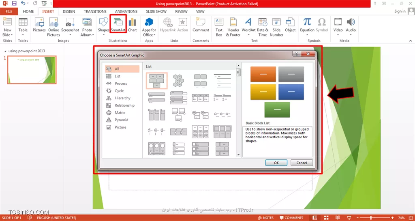
Task: Switch to the REVIEW tab
Action: tap(181, 11)
